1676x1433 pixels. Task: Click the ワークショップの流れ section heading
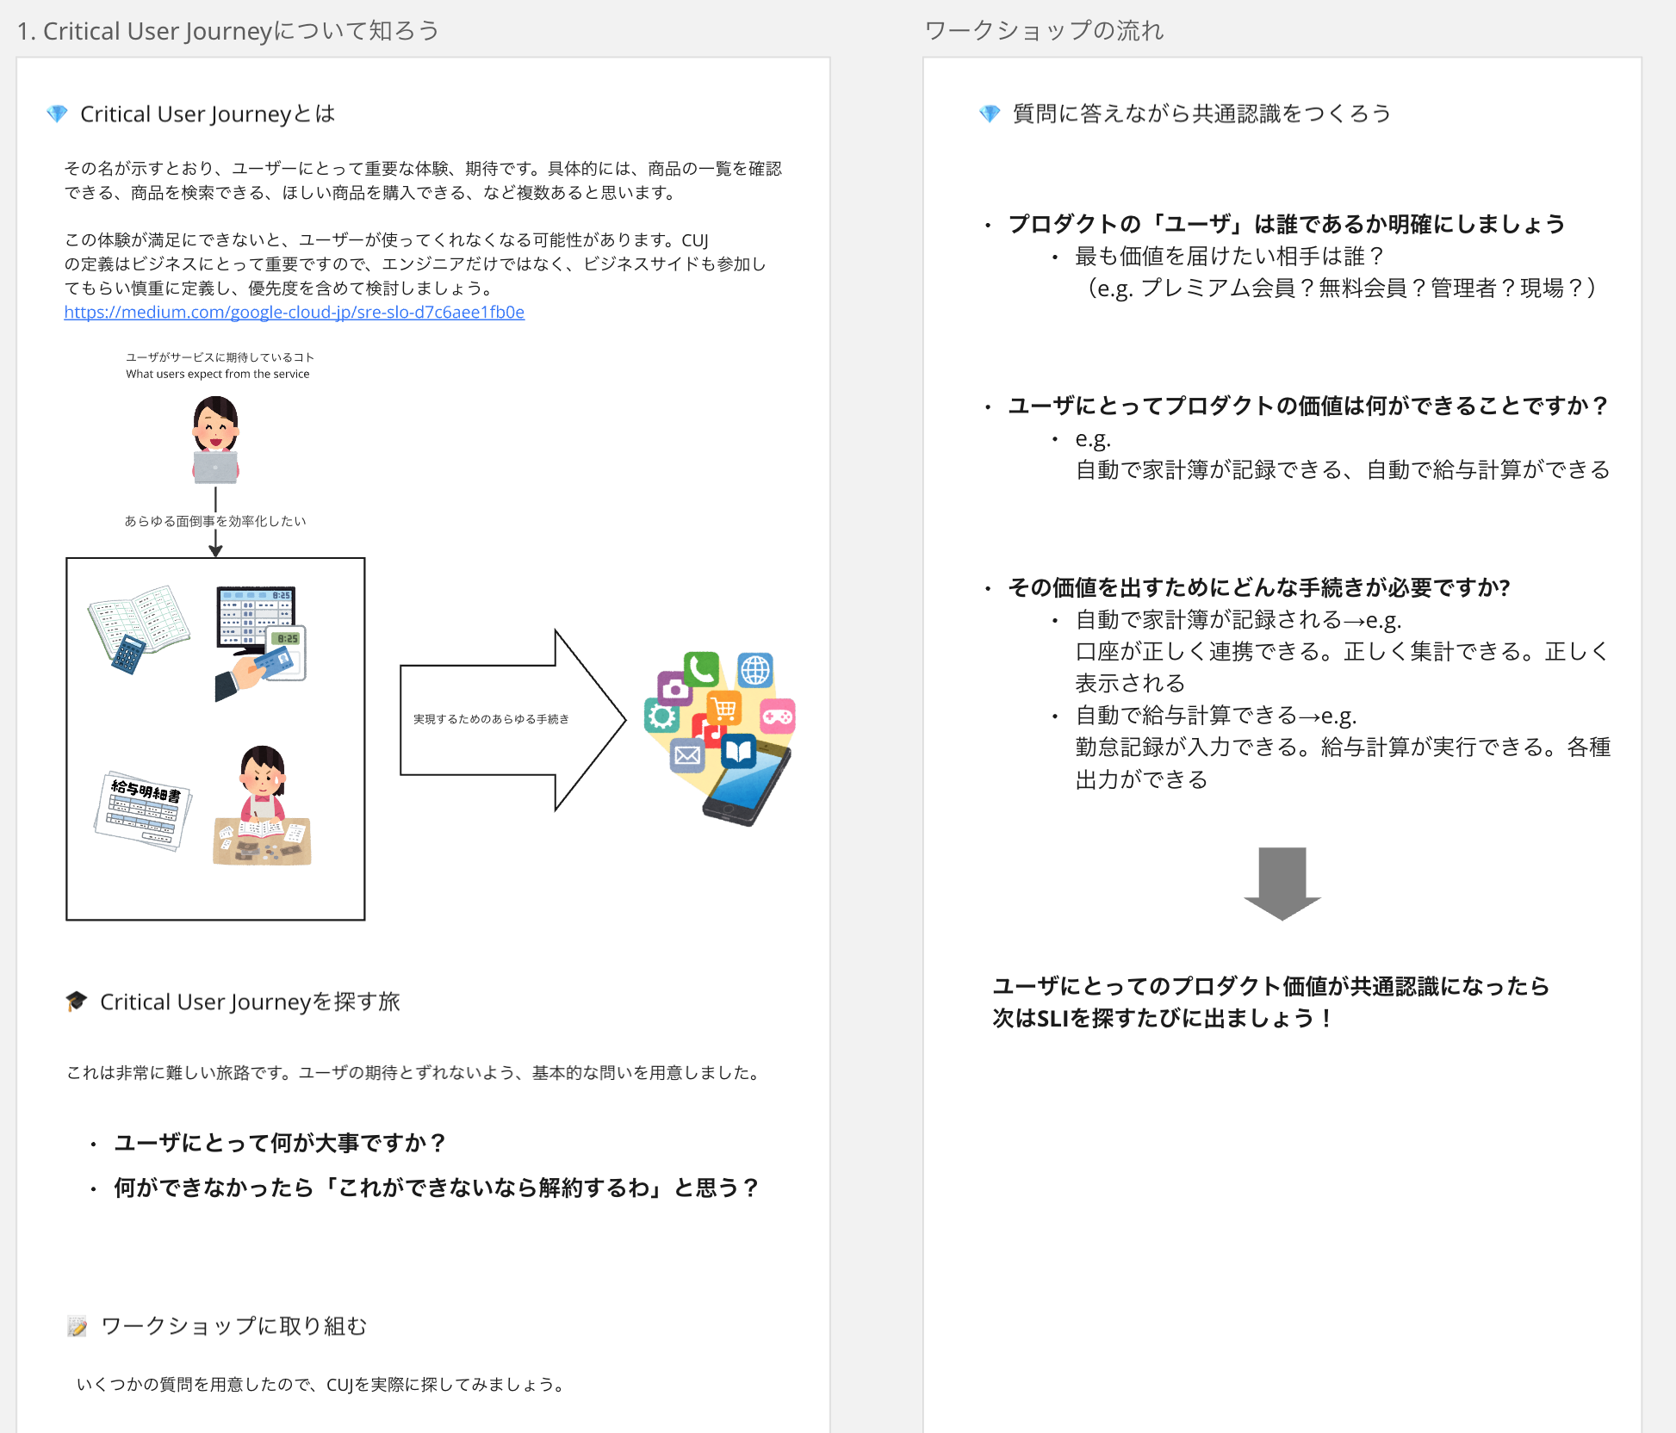coord(1044,31)
